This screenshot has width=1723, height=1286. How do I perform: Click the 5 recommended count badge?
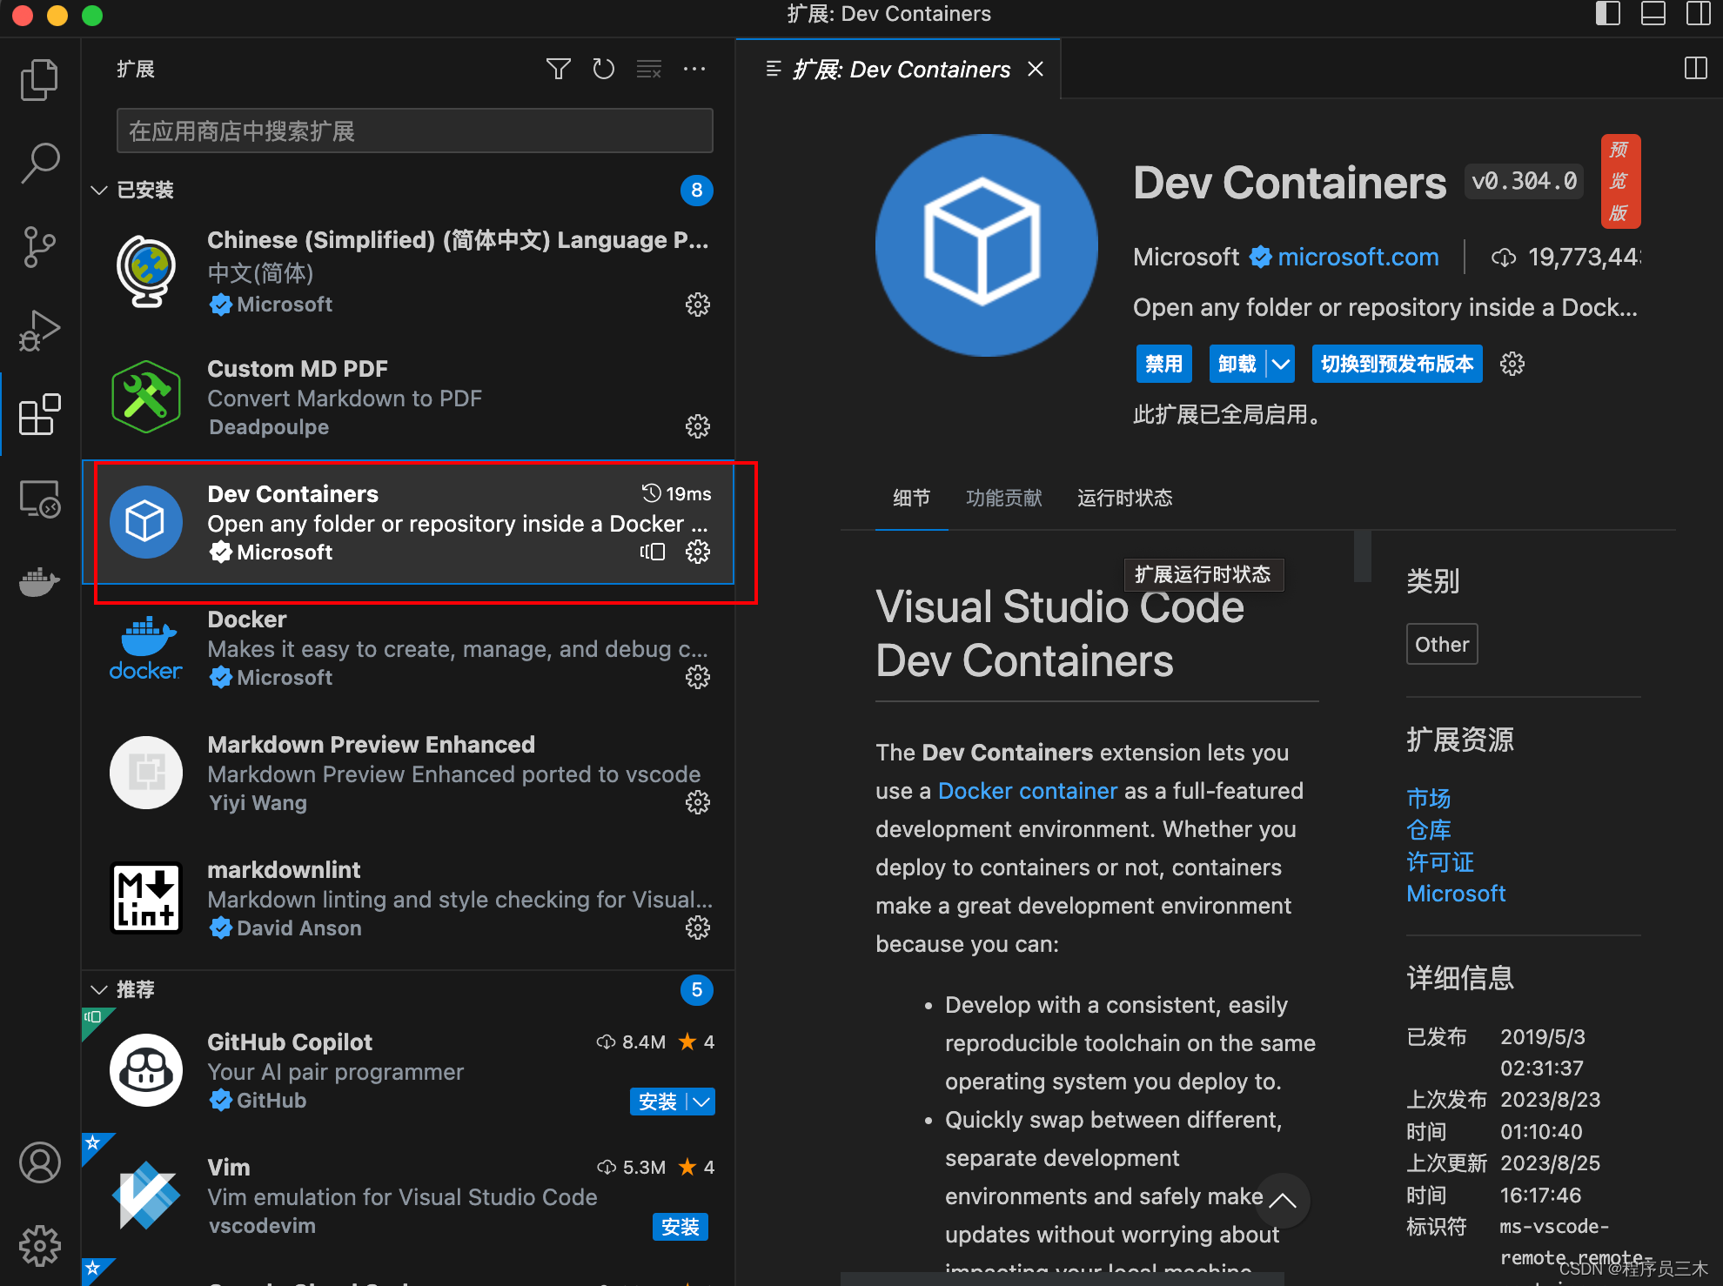(x=696, y=989)
